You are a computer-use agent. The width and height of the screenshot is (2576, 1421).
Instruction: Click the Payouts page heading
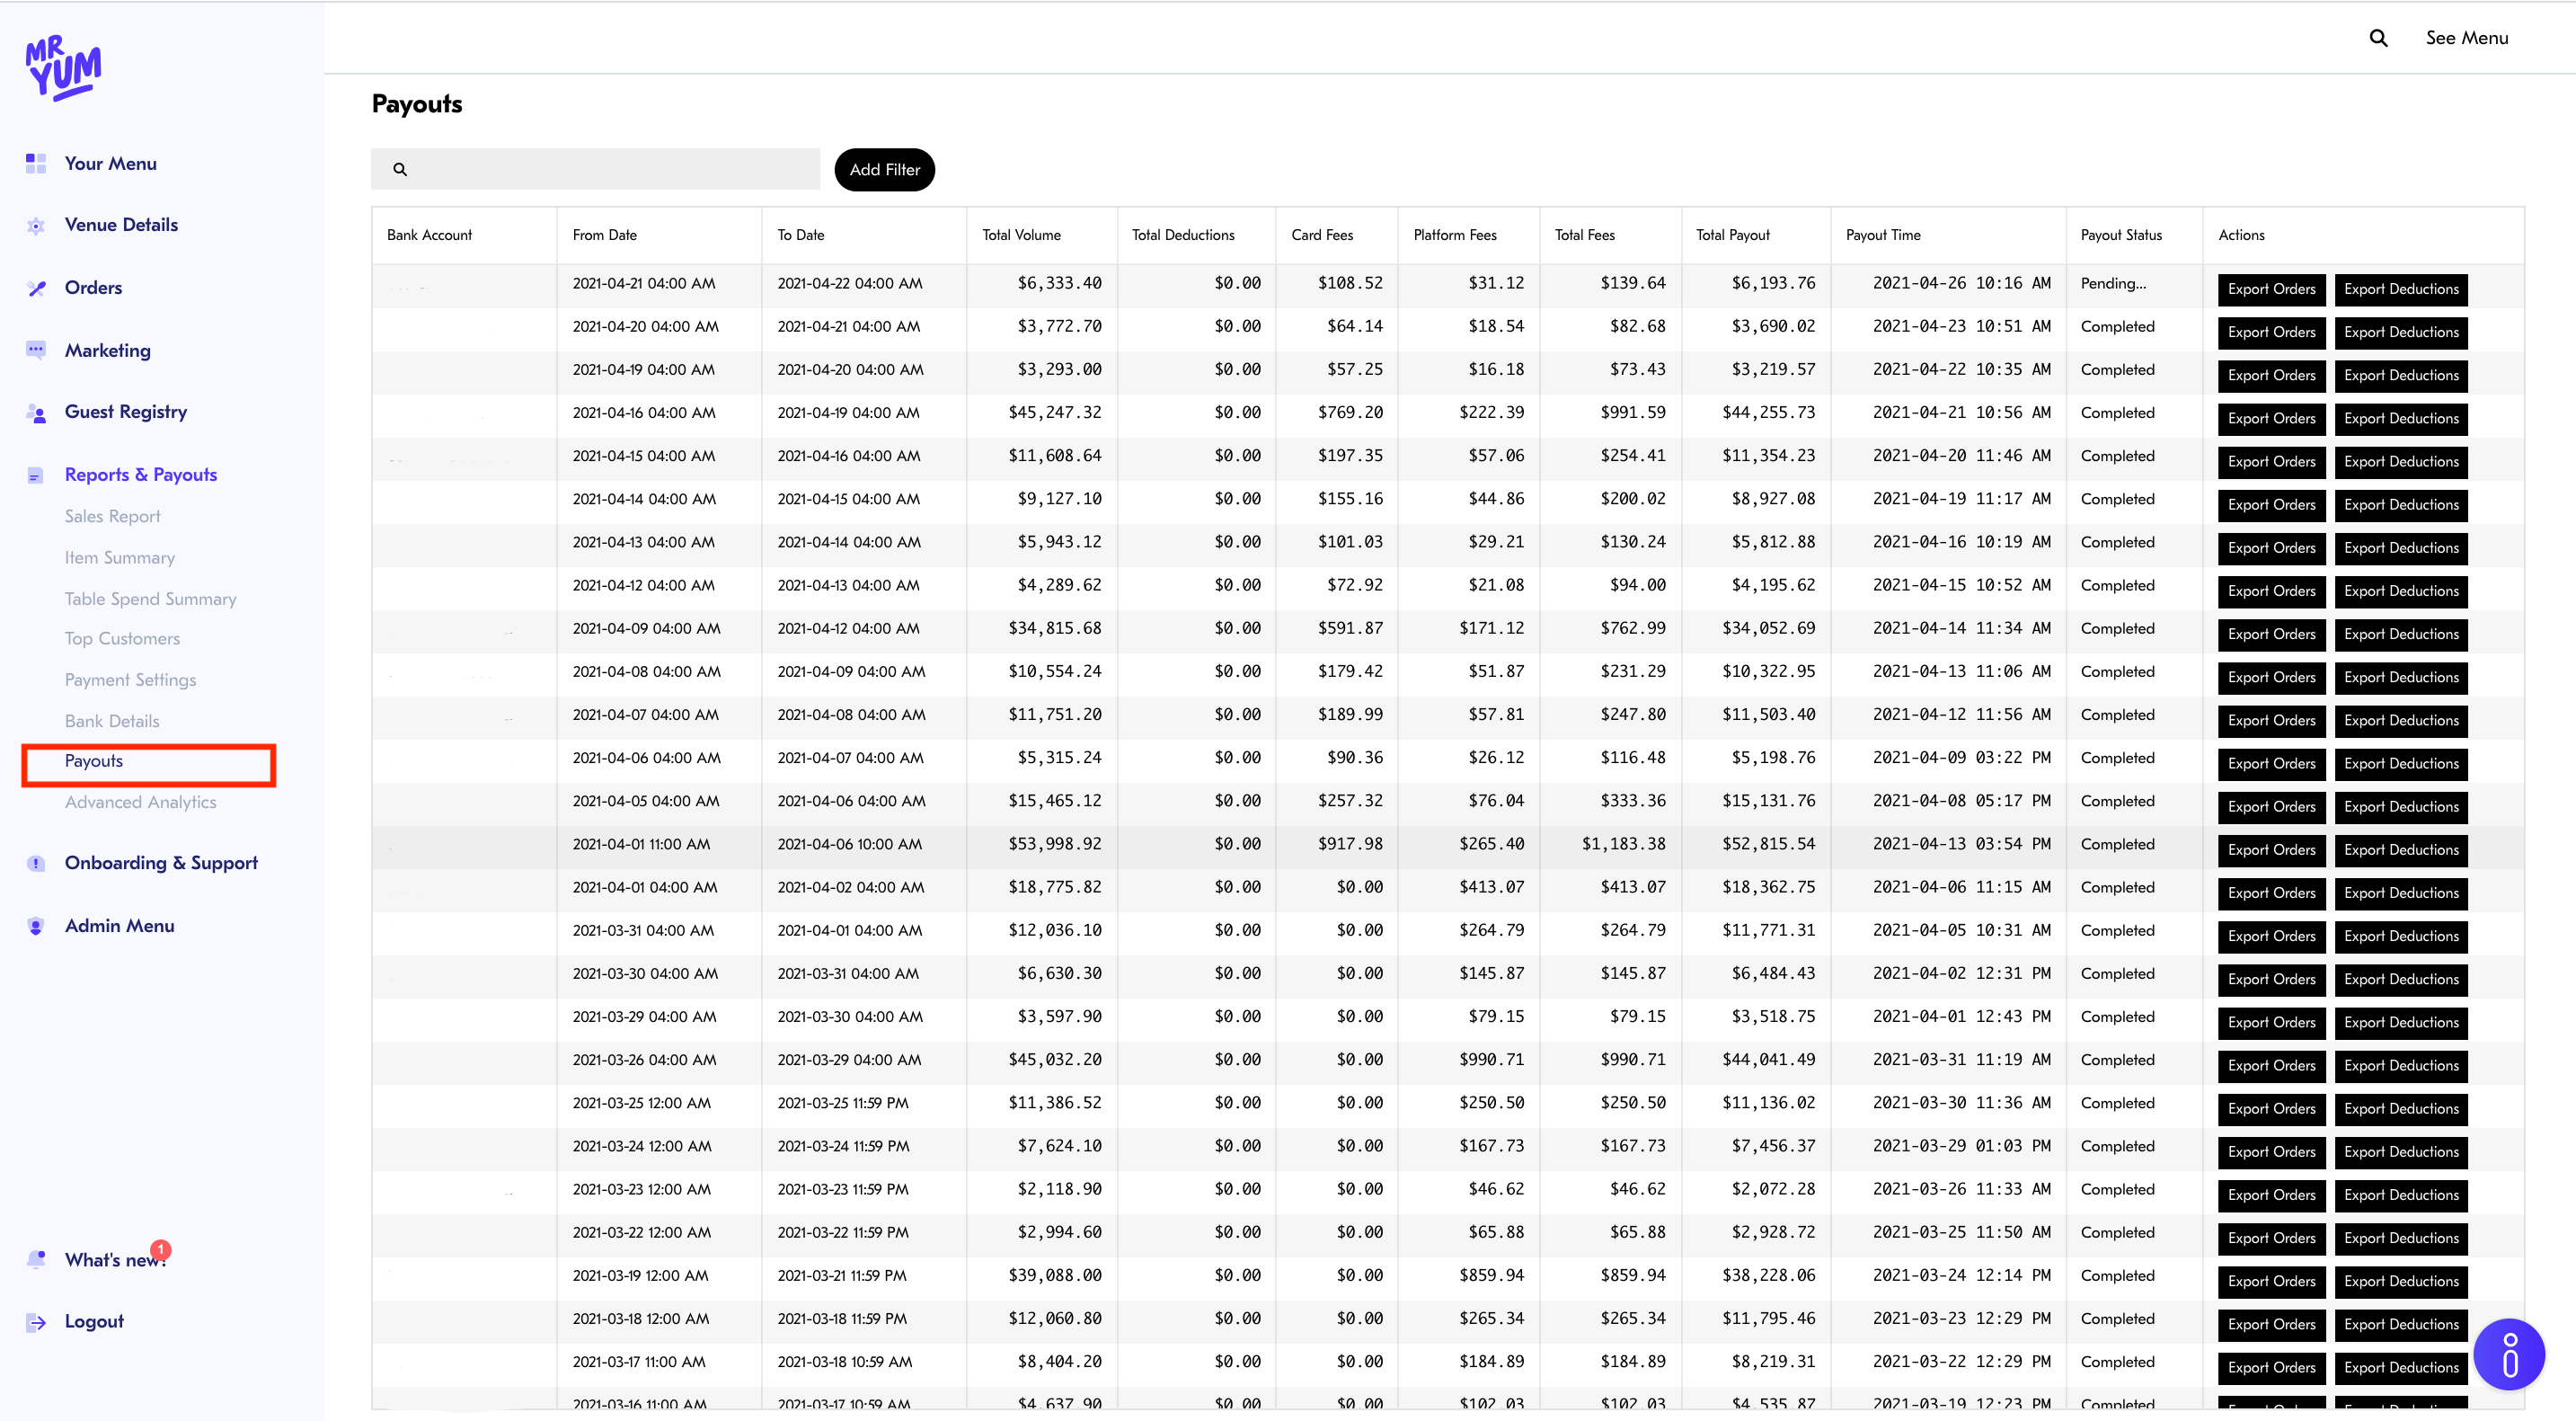click(417, 104)
